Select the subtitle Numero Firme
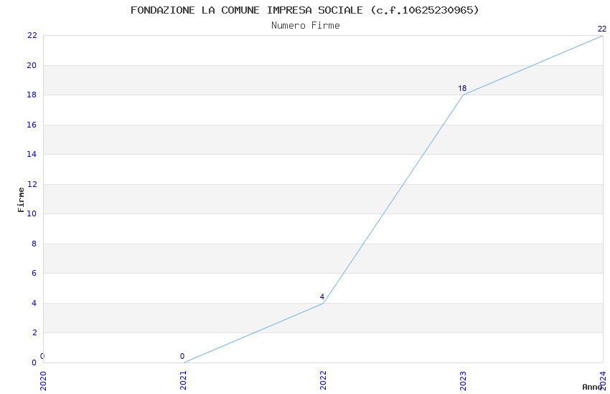Viewport: 610px width, 394px height. (306, 26)
